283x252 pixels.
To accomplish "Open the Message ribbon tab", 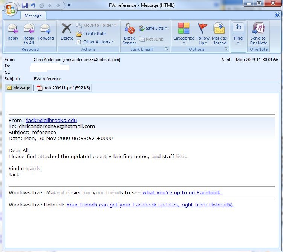I will 33,15.
